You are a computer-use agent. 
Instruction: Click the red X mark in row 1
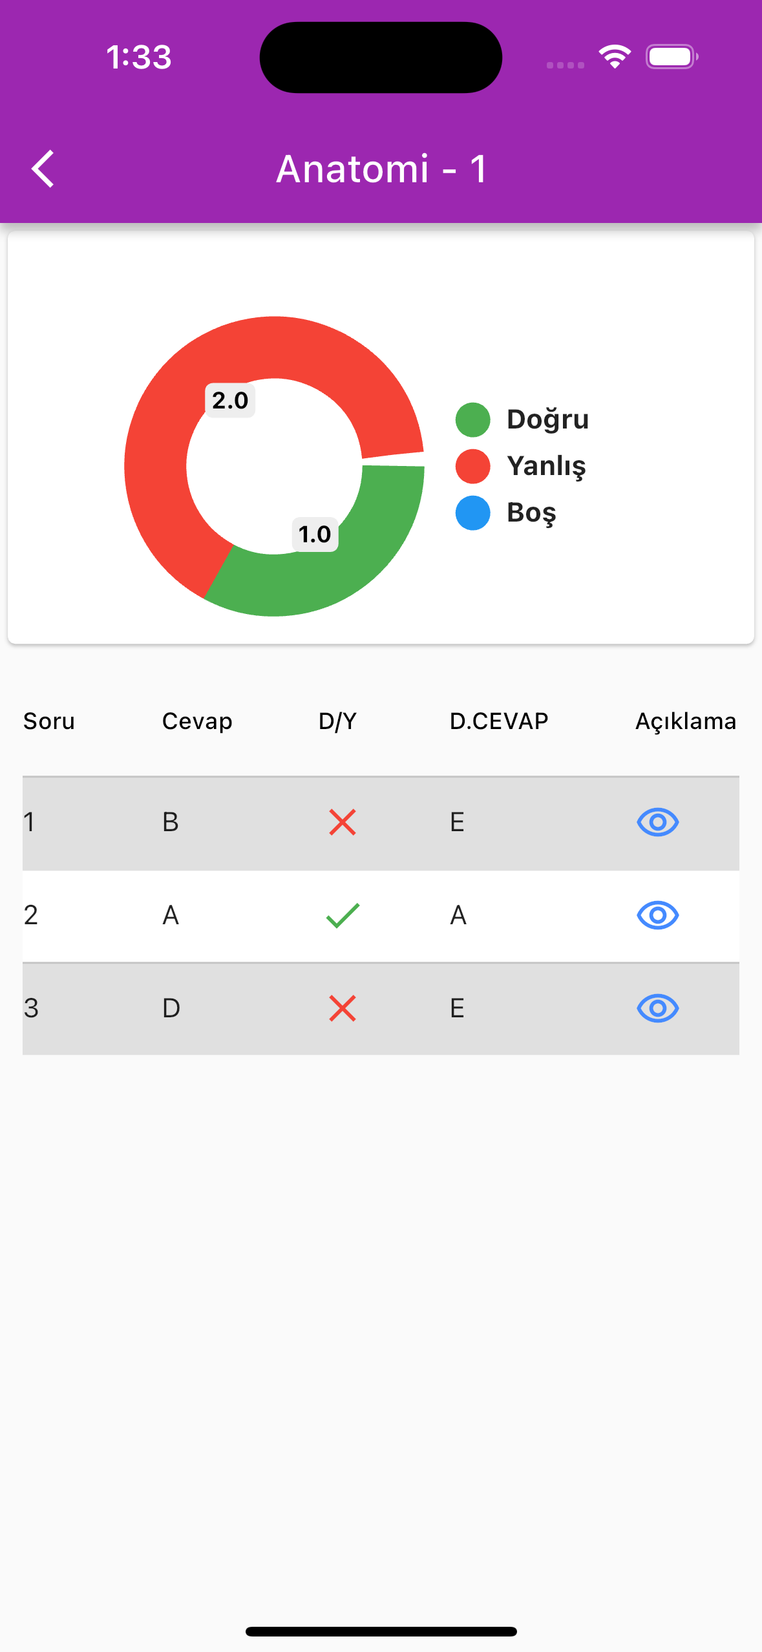343,822
